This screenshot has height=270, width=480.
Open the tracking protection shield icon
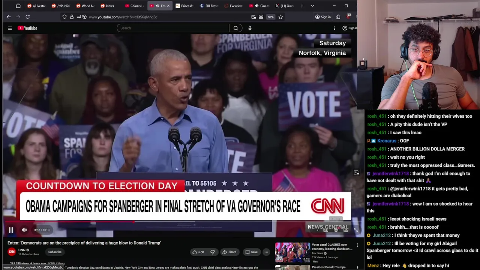[x=64, y=17]
